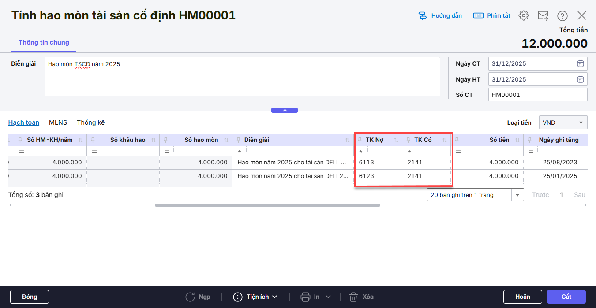
Task: Pin the Số hao mòn column
Action: point(165,140)
